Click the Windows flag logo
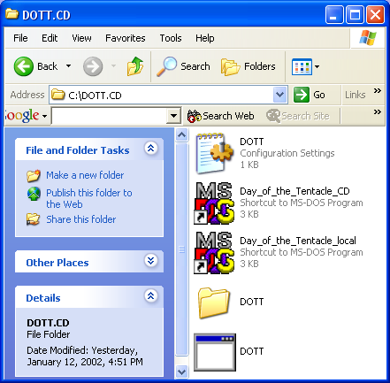Image resolution: width=390 pixels, height=383 pixels. 368,38
